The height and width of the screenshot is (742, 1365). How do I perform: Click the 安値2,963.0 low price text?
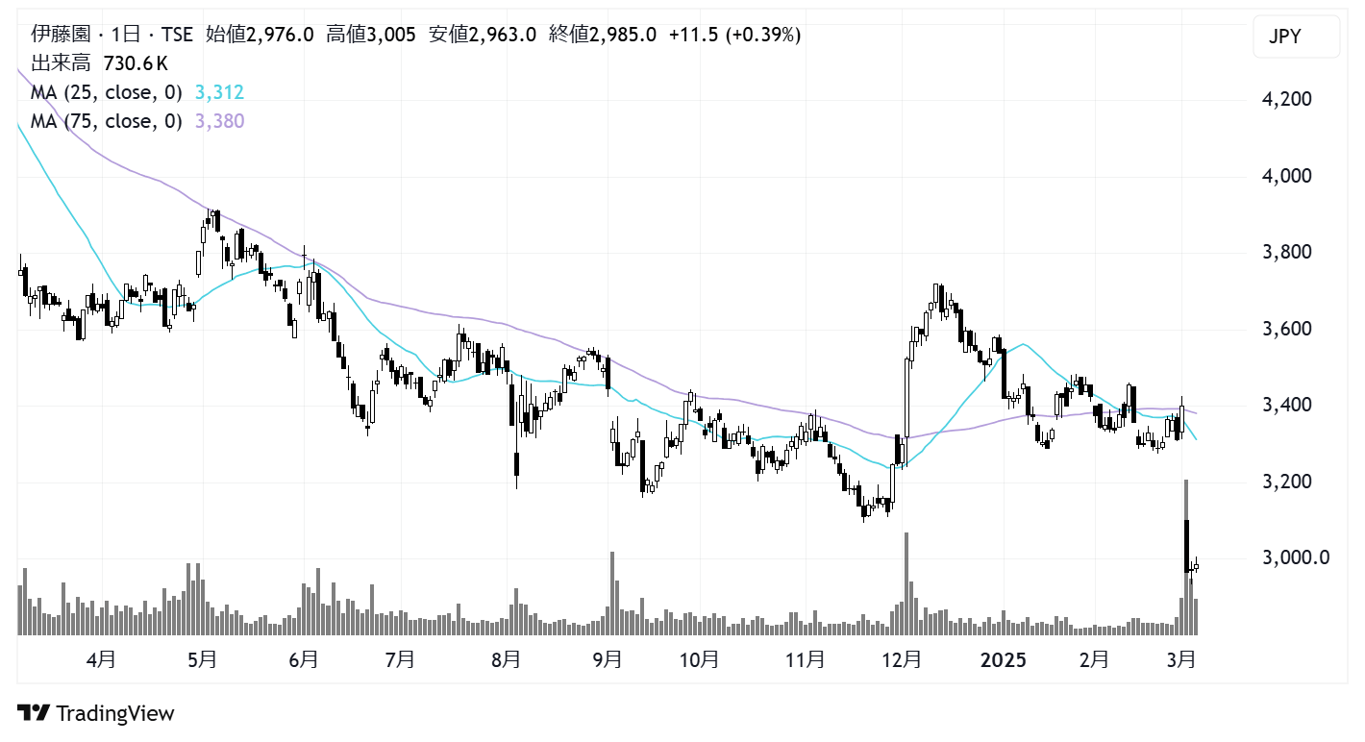(482, 35)
